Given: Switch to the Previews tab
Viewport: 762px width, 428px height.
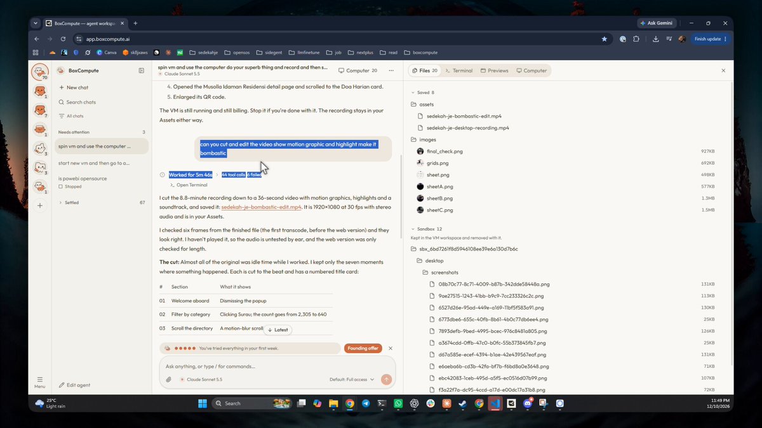Looking at the screenshot, I should [x=495, y=70].
